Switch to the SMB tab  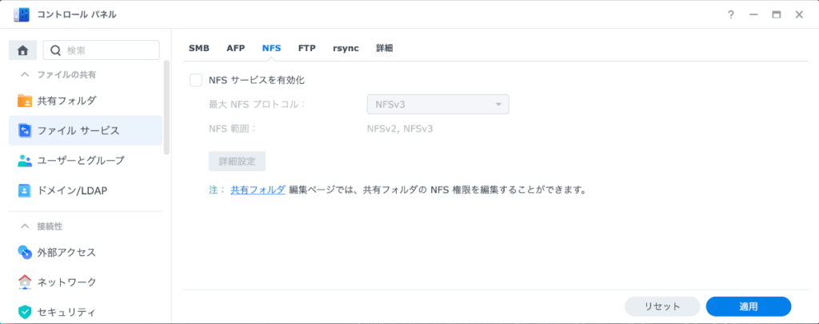[198, 48]
